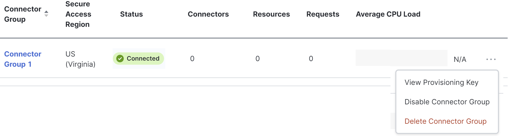Select the red Delete Connector Group option

[x=445, y=121]
